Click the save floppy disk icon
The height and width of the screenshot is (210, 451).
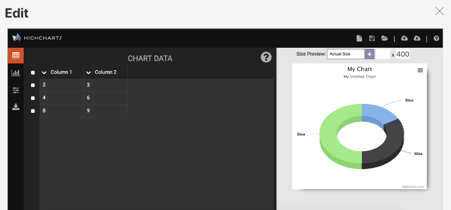(x=372, y=38)
